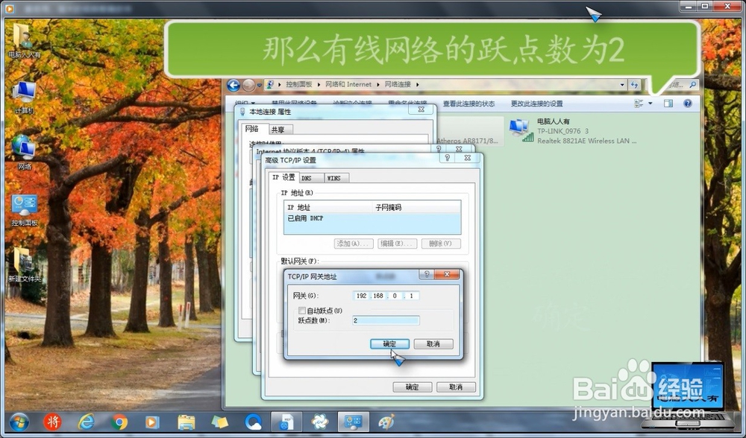746x438 pixels.
Task: Select 网络 desktop icon
Action: pos(25,153)
